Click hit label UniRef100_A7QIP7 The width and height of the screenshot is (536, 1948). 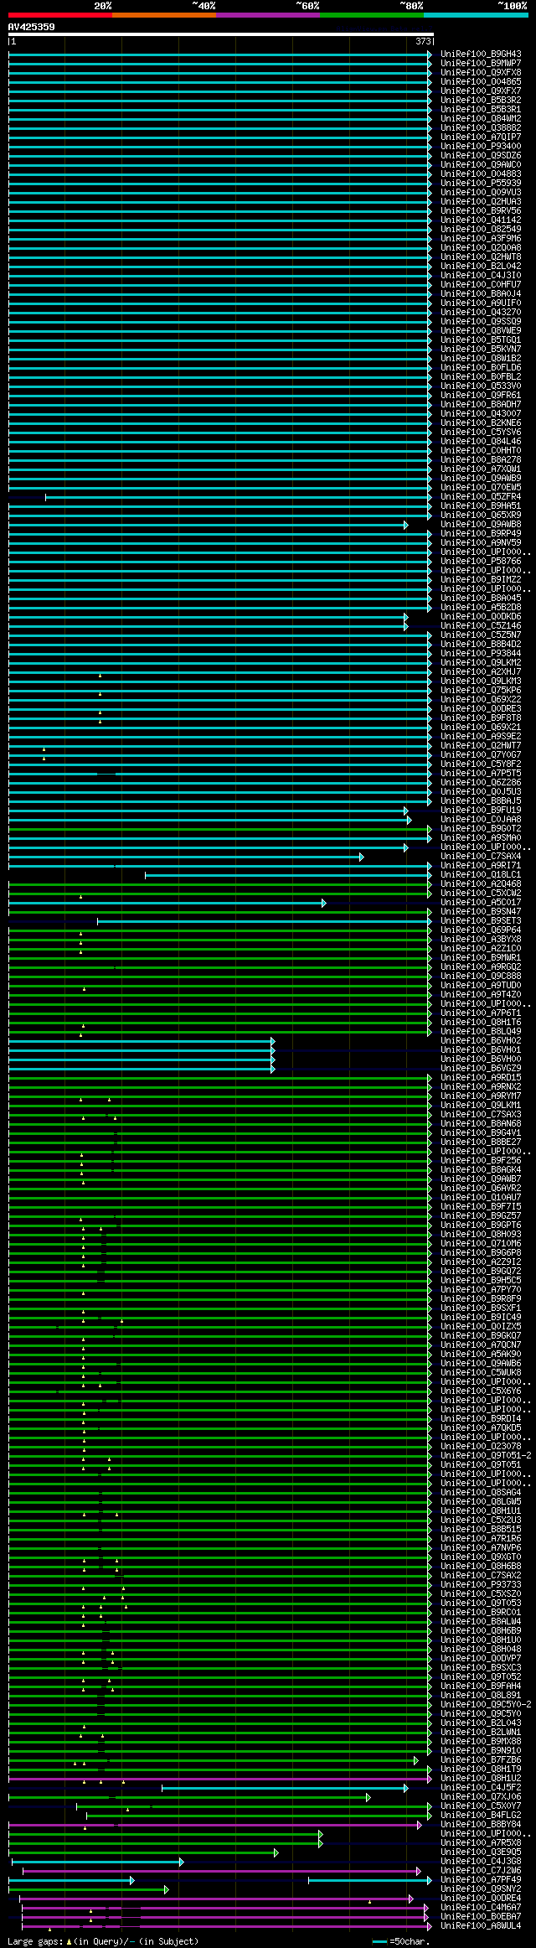(x=481, y=137)
